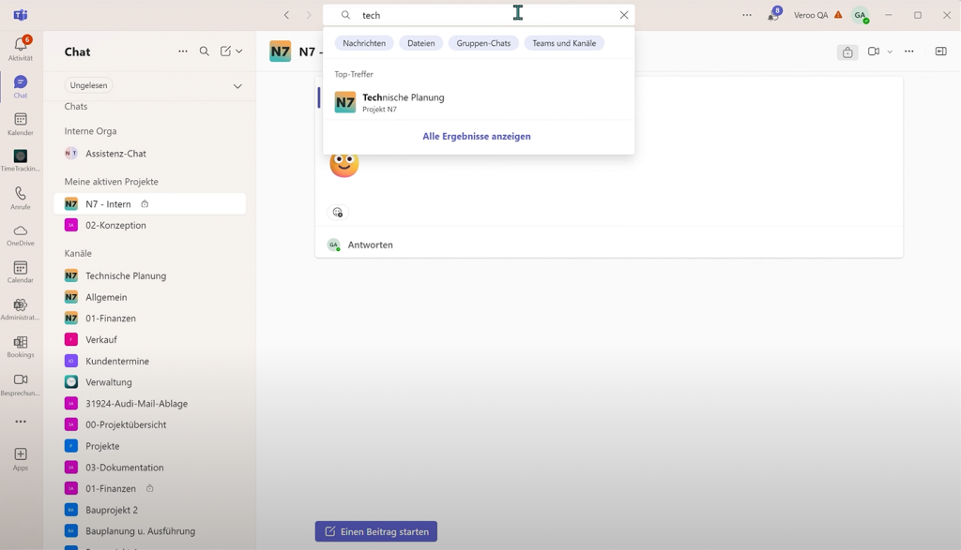Click the Meine aktiven Projekte section header

(111, 182)
